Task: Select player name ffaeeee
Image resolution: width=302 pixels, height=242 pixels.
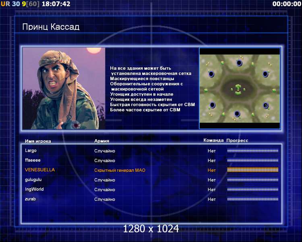Action: [33, 160]
